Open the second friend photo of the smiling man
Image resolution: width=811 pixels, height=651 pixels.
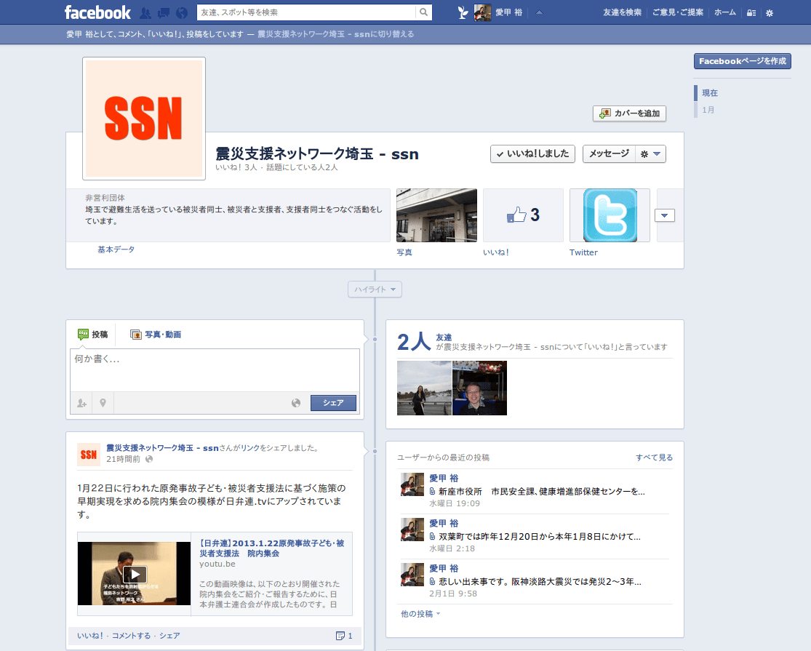point(479,388)
